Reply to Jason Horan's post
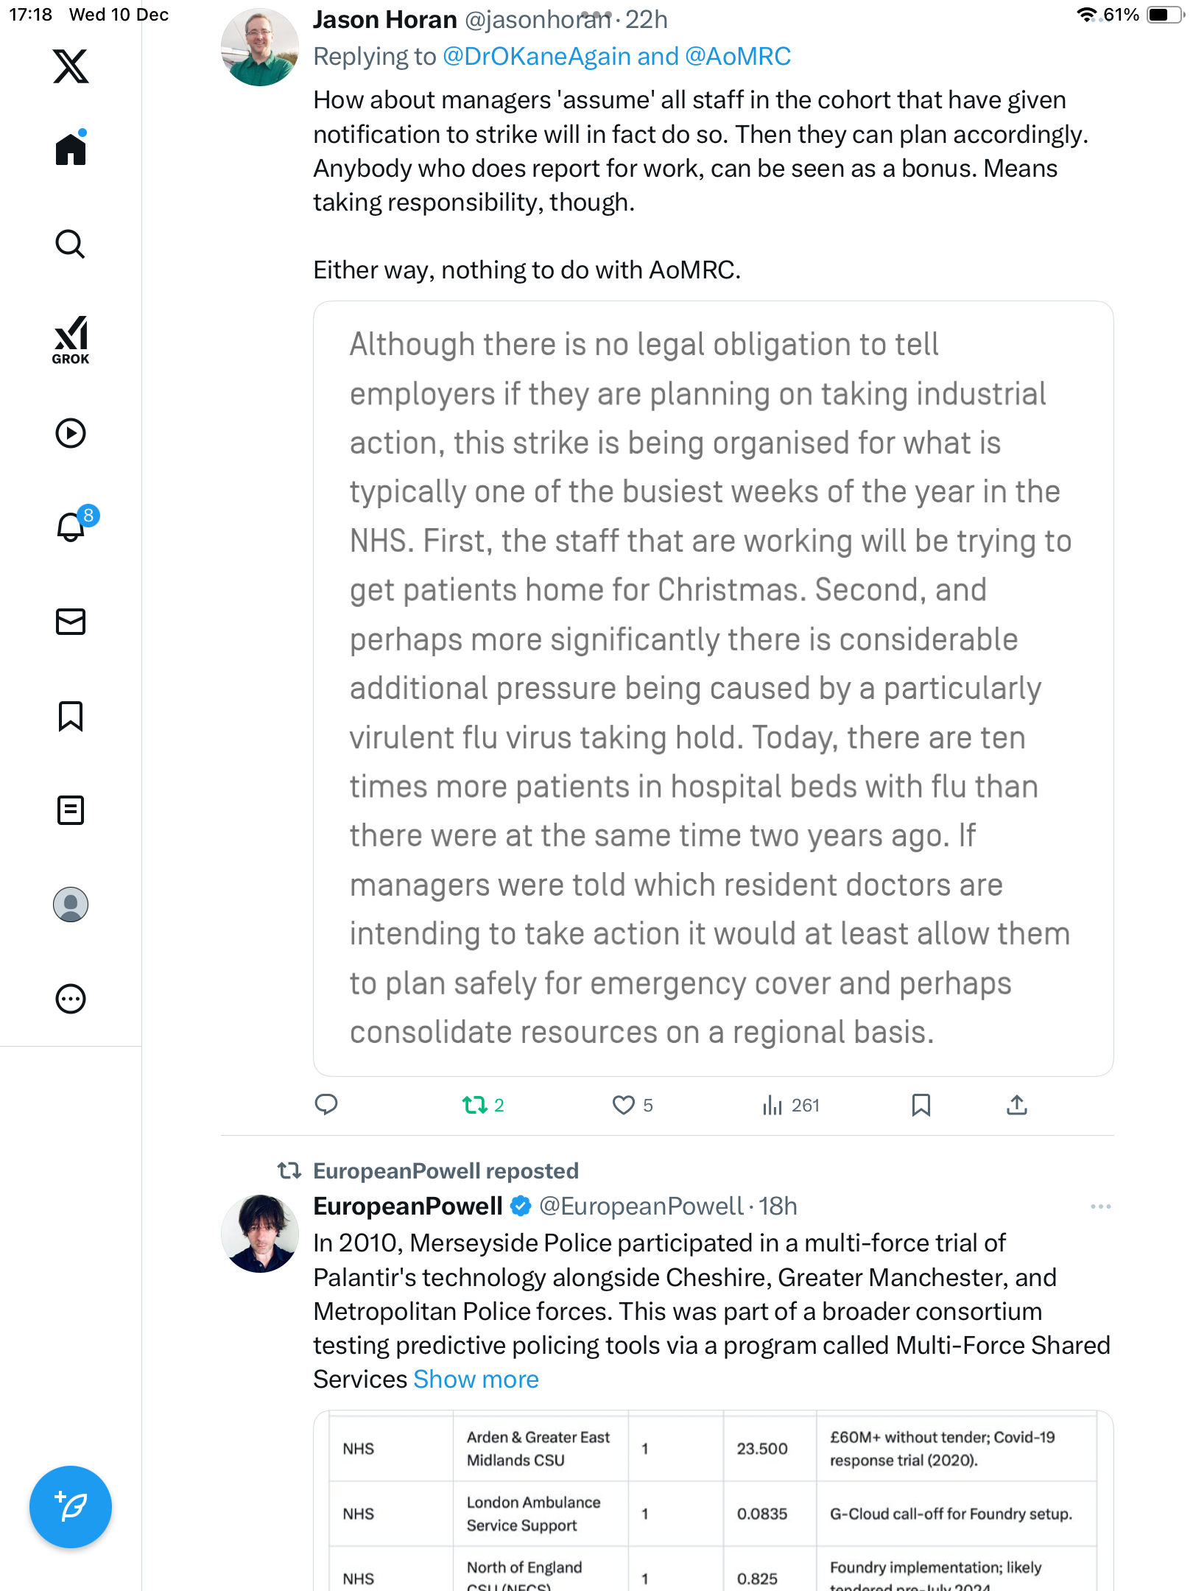The height and width of the screenshot is (1591, 1193). [326, 1105]
